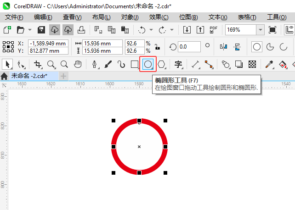Open a file with folder icon
Image resolution: width=295 pixels, height=210 pixels.
click(x=21, y=30)
